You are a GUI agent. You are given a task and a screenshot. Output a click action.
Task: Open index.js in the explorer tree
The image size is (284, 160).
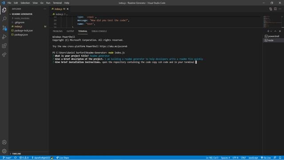(x=18, y=27)
